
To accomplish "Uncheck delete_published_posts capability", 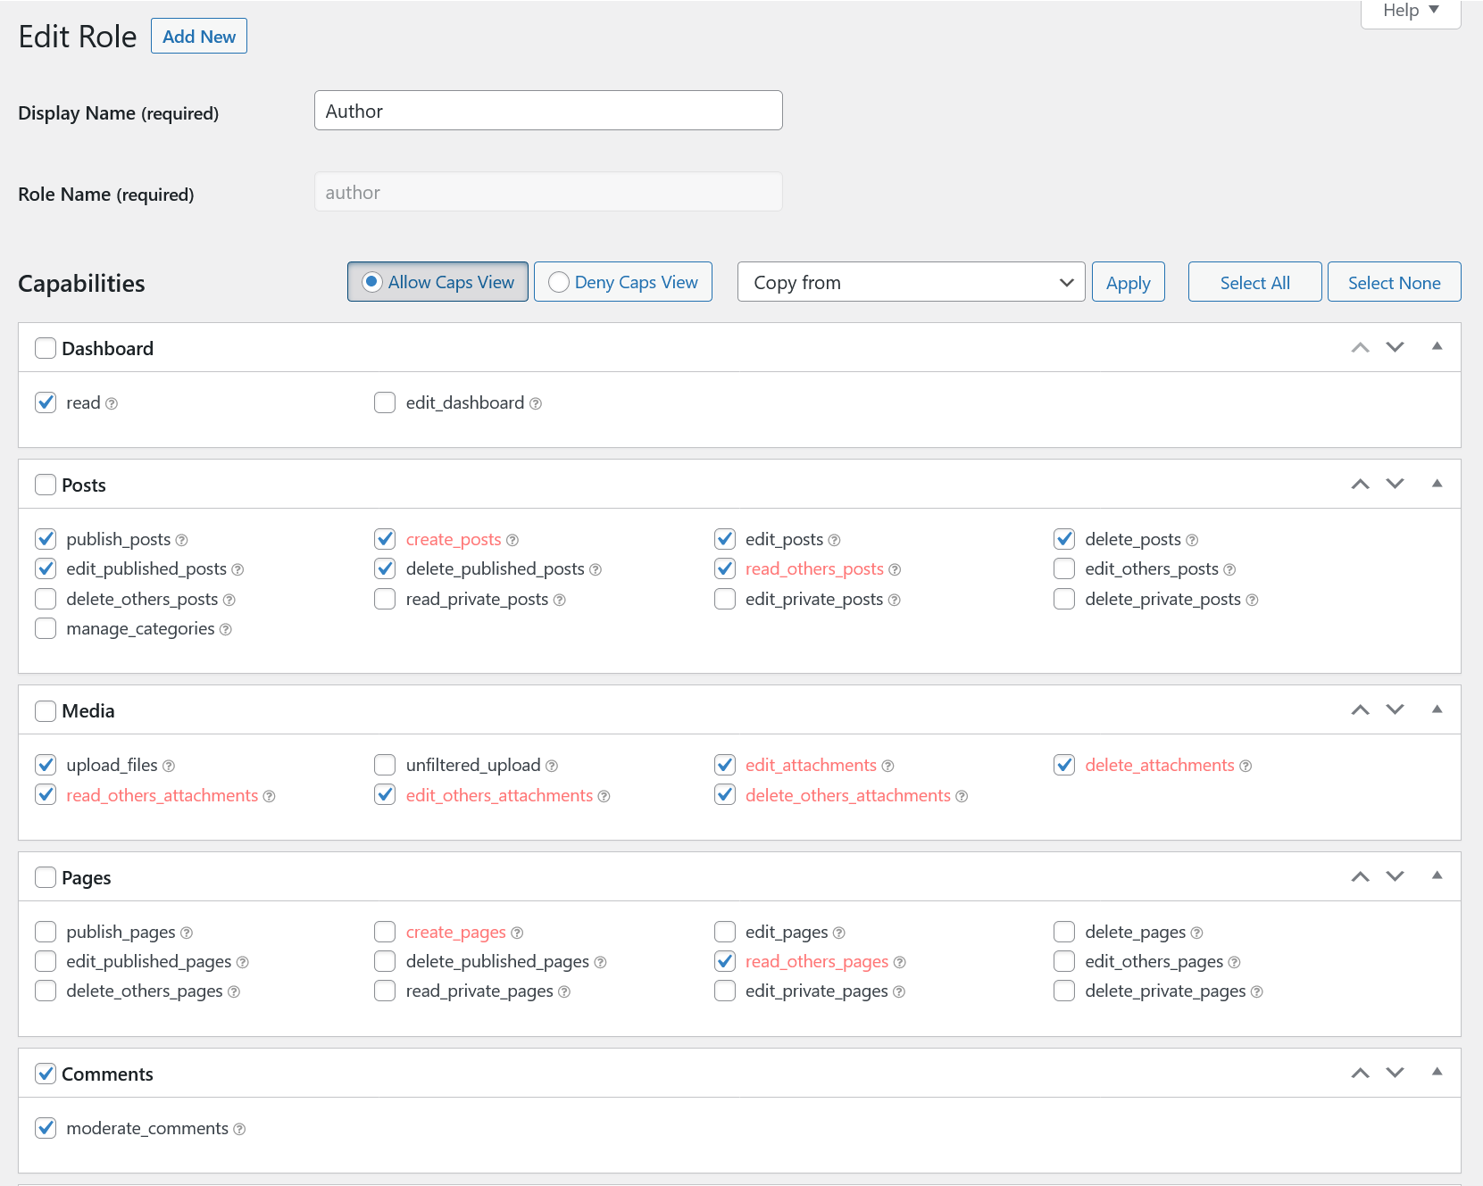I will click(x=385, y=568).
